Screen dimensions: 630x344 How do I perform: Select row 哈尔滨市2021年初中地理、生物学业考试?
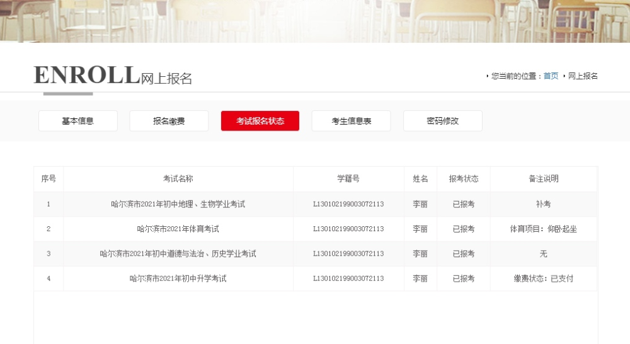pyautogui.click(x=316, y=204)
